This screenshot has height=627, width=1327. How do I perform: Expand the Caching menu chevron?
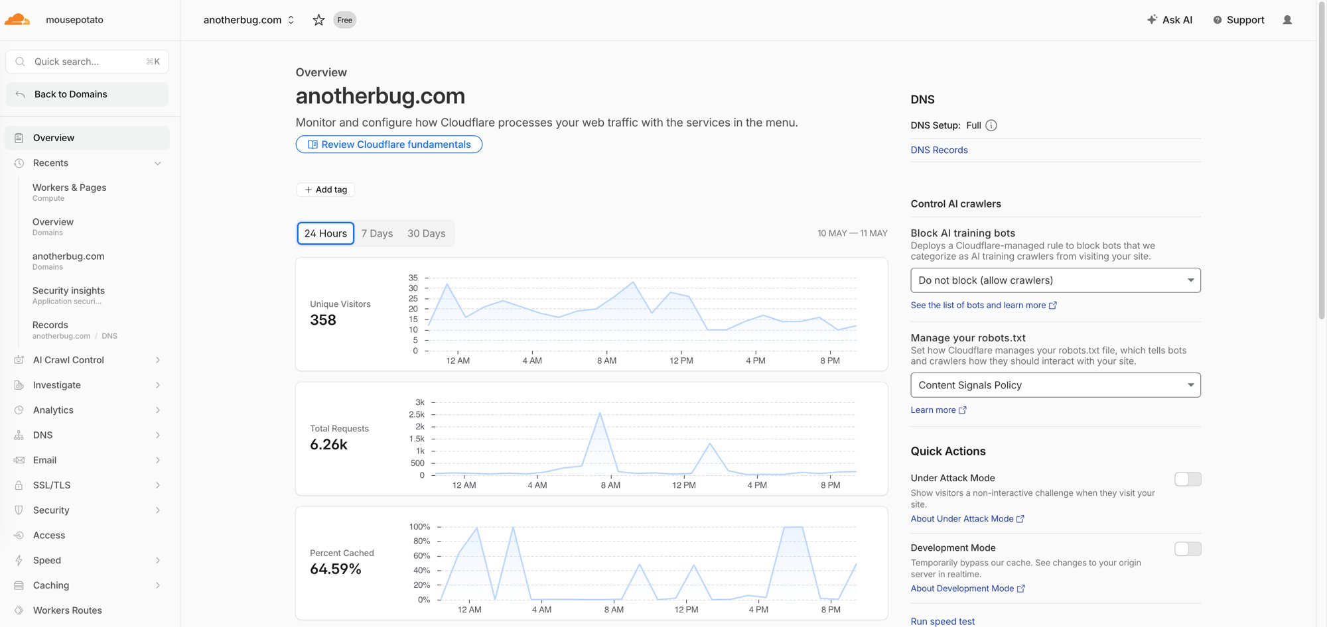pos(158,585)
